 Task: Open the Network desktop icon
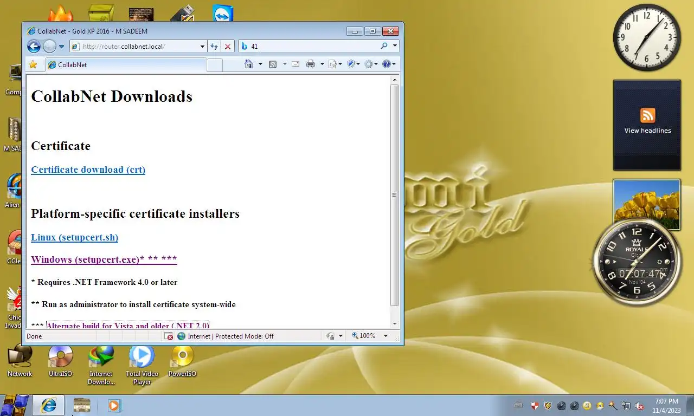[x=20, y=361]
